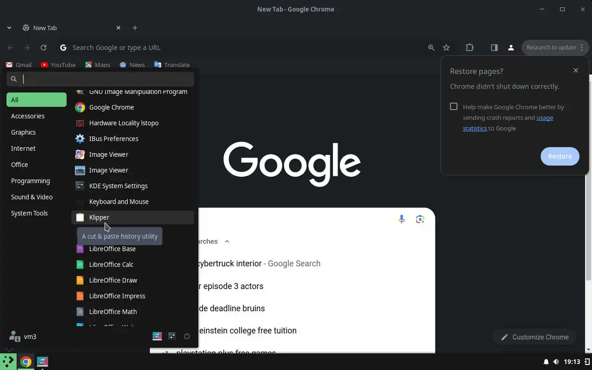The width and height of the screenshot is (592, 370).
Task: Select the Sound & Video category
Action: click(37, 197)
